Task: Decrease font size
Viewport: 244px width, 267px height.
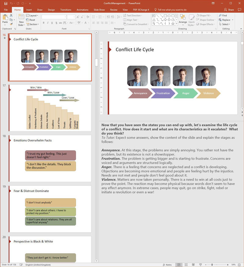Action: click(x=82, y=17)
